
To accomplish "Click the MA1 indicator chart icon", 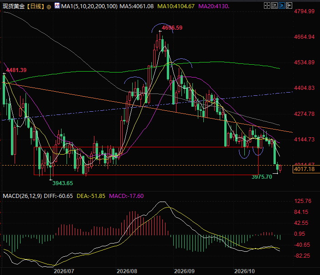I will pyautogui.click(x=57, y=6).
